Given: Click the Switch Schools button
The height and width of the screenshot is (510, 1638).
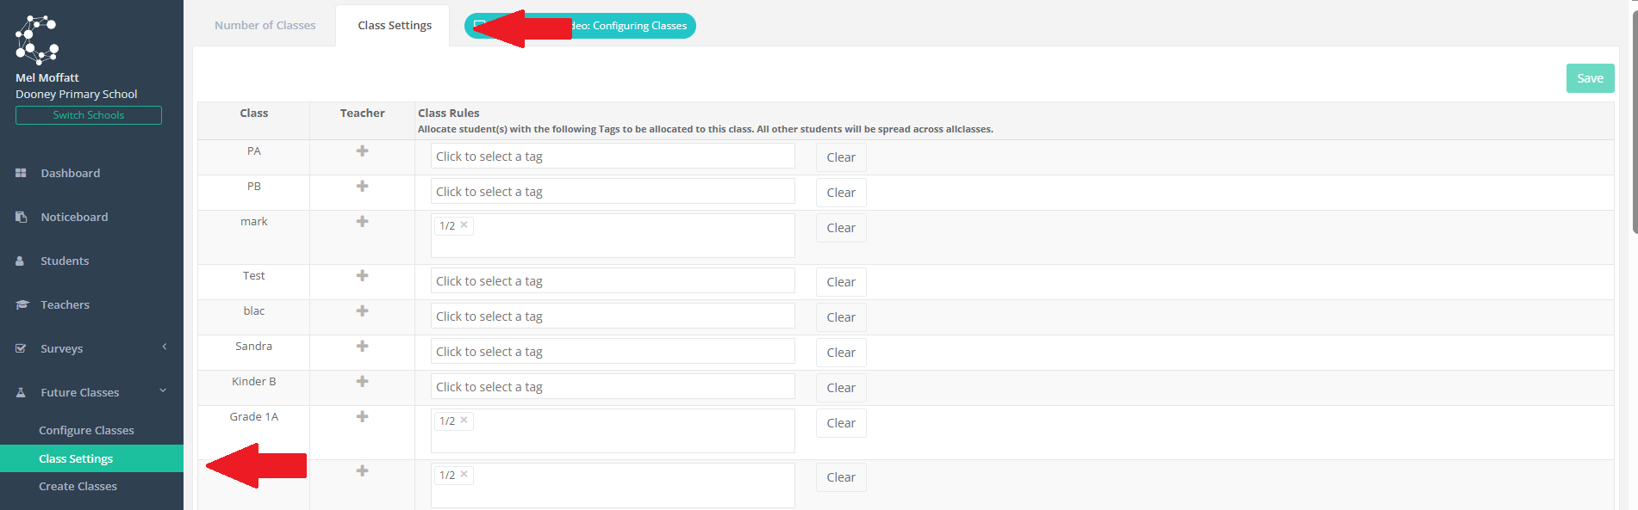Looking at the screenshot, I should click(x=89, y=115).
